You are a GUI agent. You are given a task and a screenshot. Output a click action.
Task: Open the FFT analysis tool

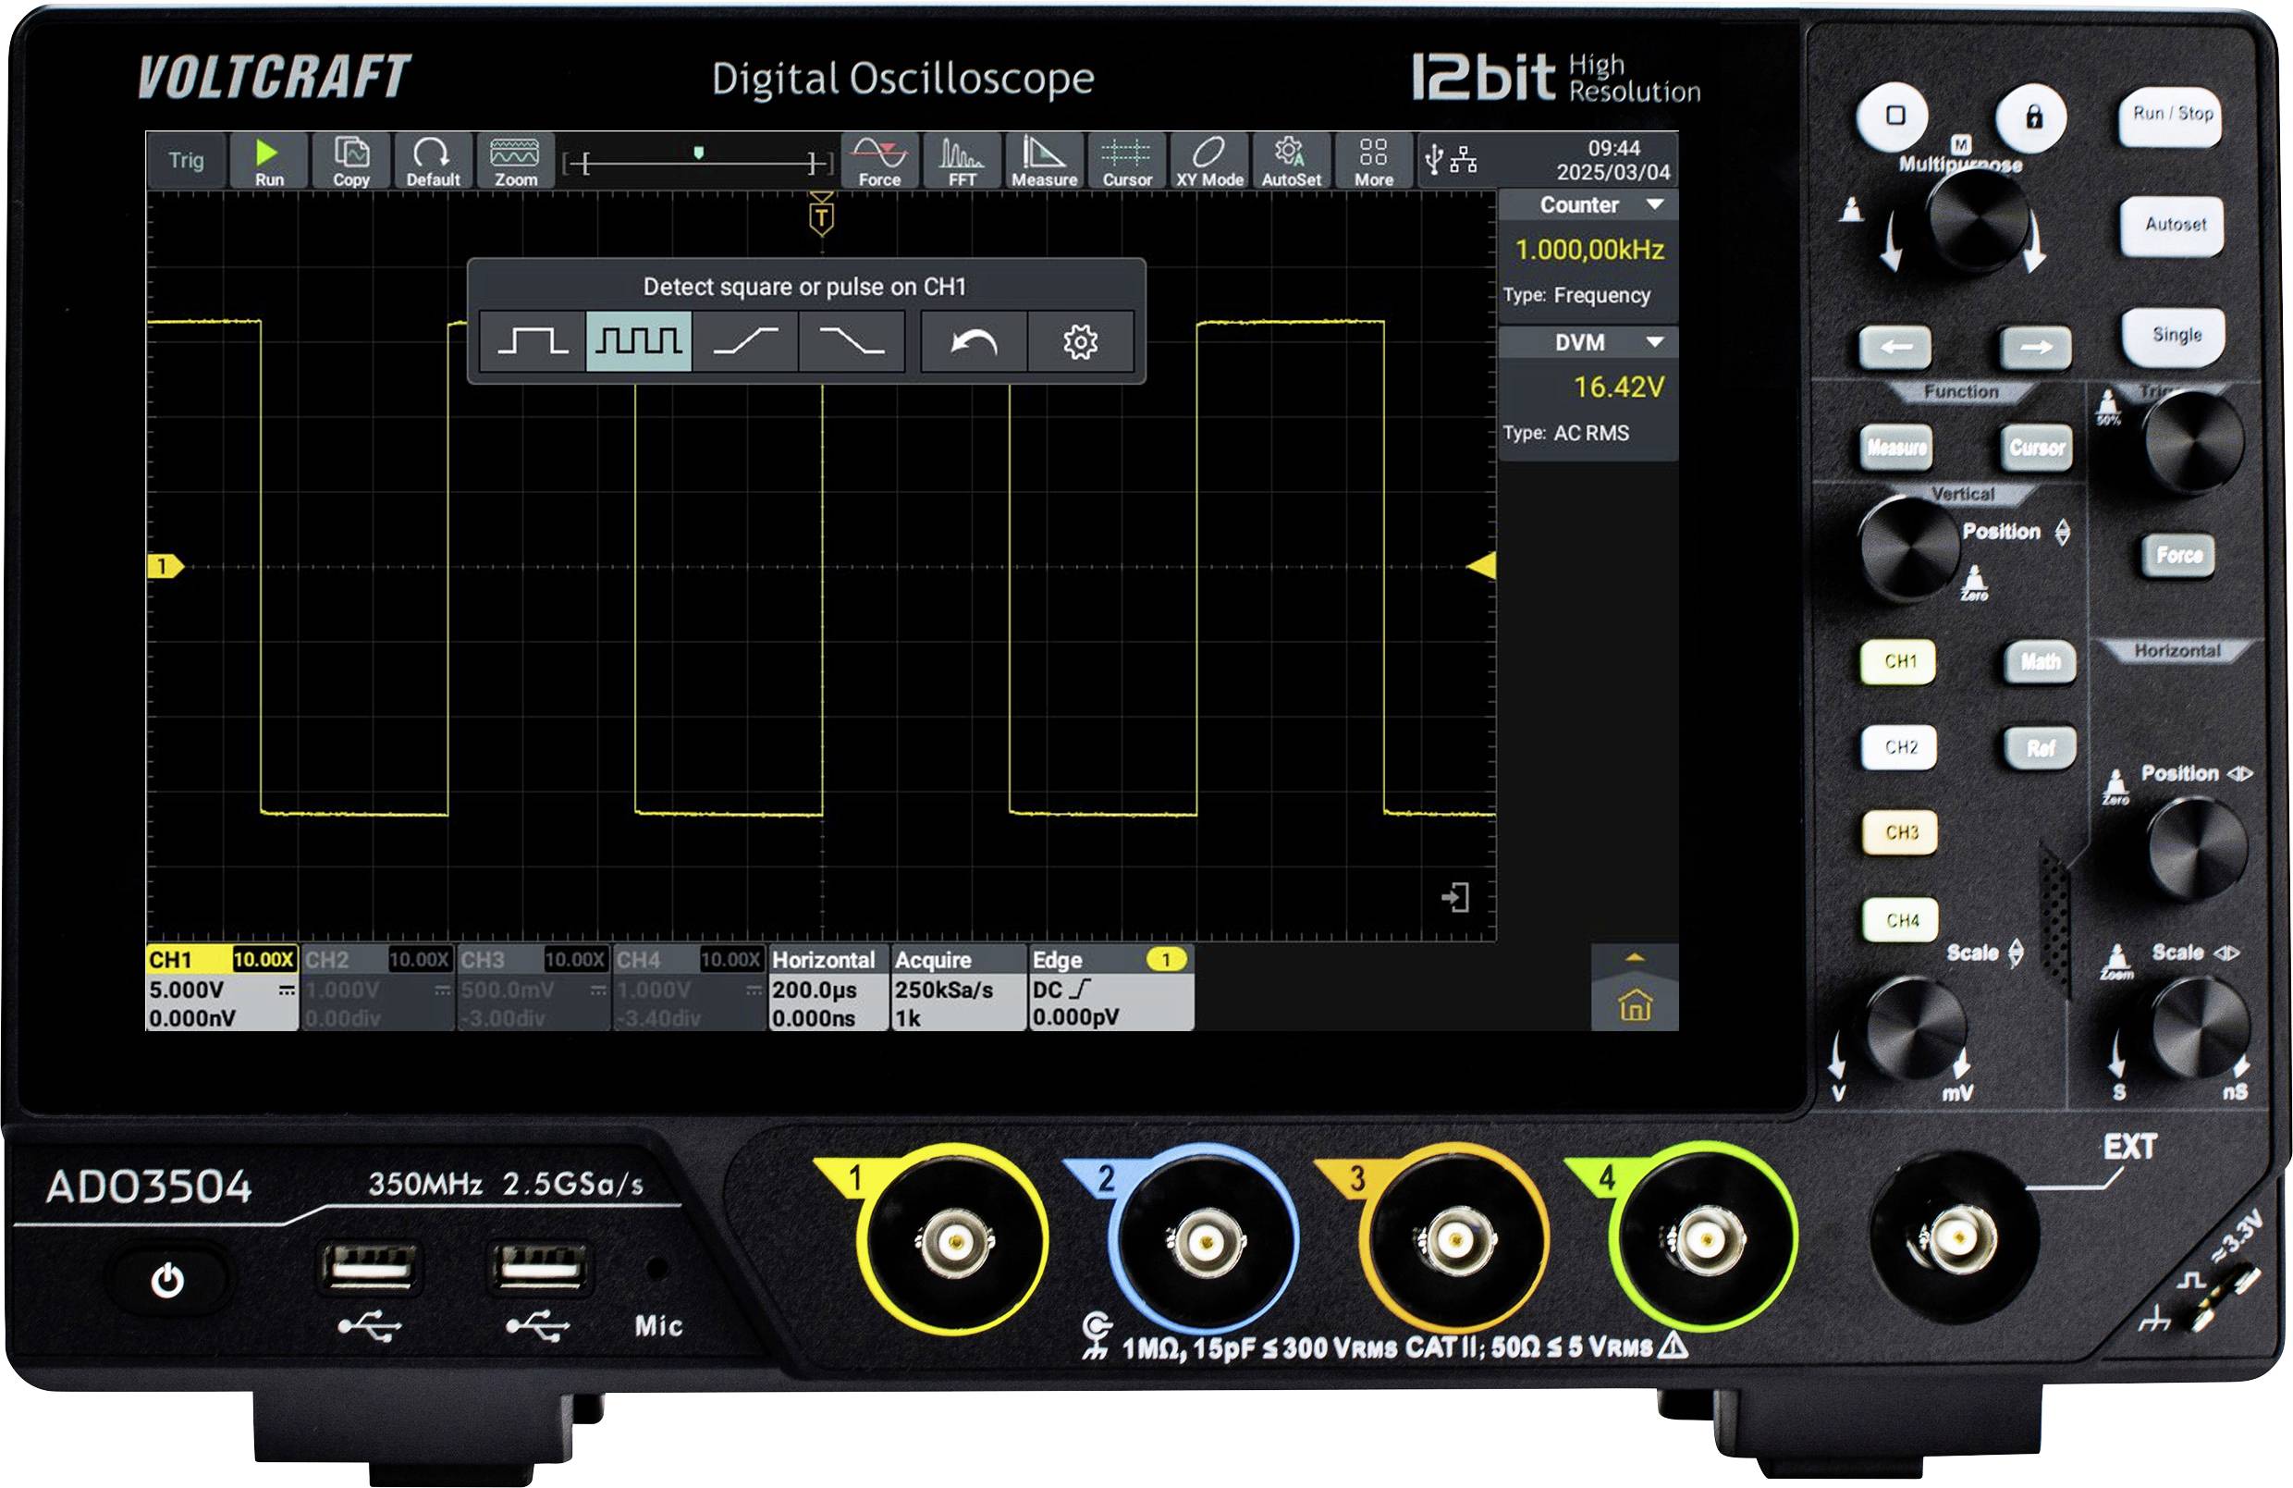tap(963, 159)
